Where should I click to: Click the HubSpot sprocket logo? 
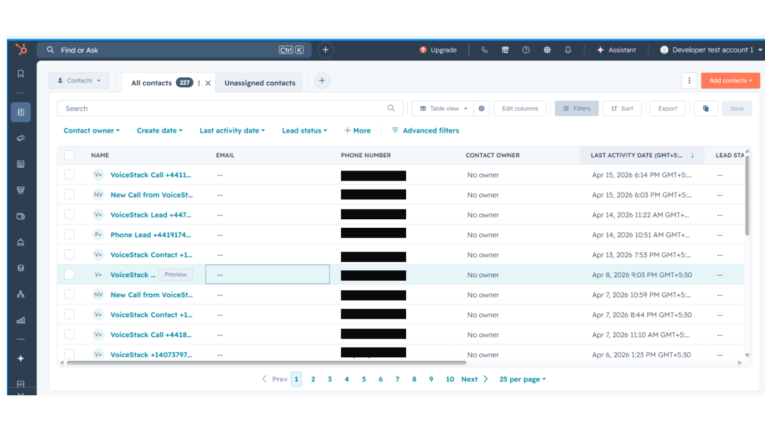[x=21, y=50]
